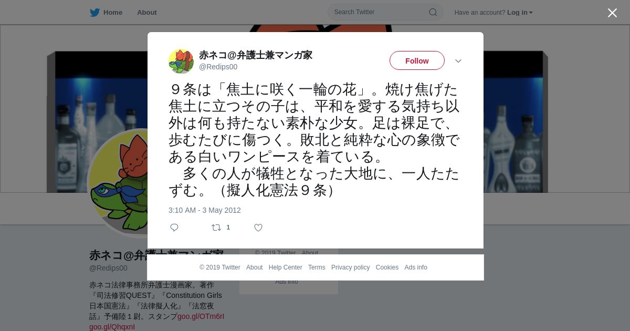630x331 pixels.
Task: Open the Help Center footer link
Action: (x=285, y=267)
